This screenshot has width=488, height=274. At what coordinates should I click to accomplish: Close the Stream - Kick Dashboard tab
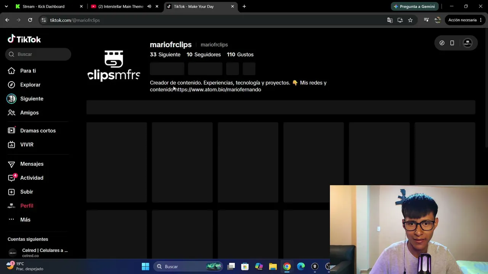pyautogui.click(x=81, y=6)
